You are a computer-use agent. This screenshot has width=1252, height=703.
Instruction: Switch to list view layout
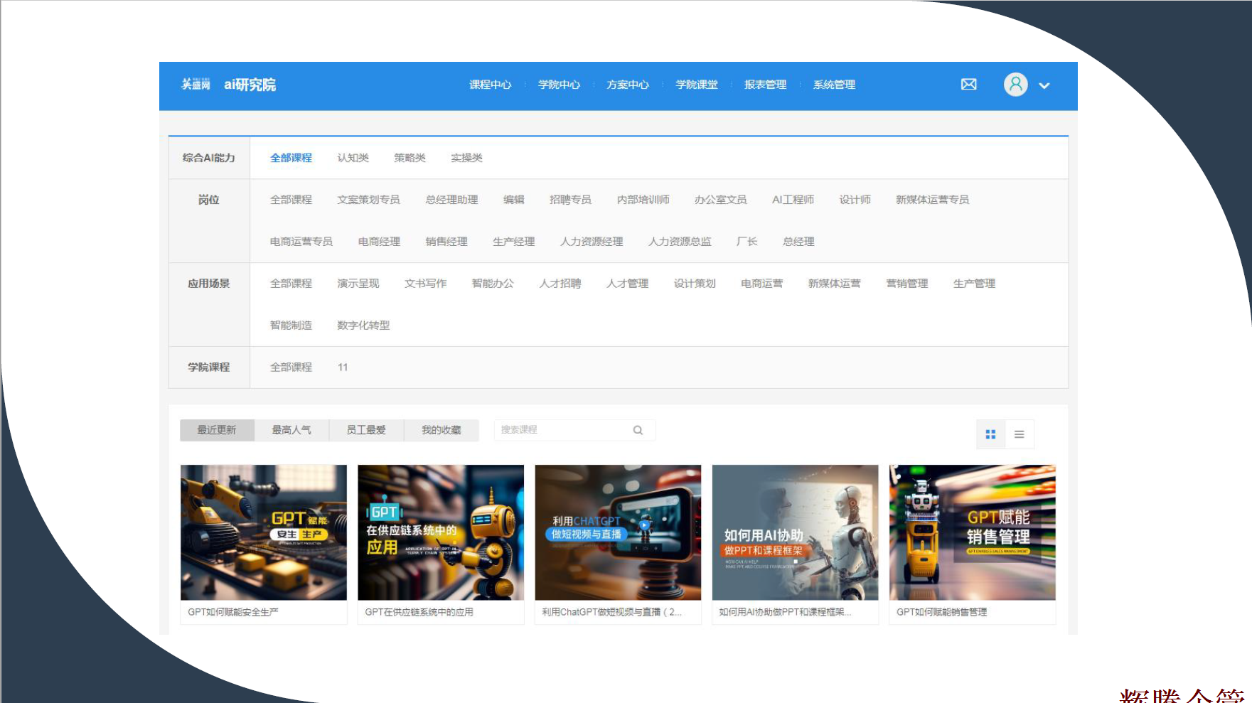point(1019,434)
